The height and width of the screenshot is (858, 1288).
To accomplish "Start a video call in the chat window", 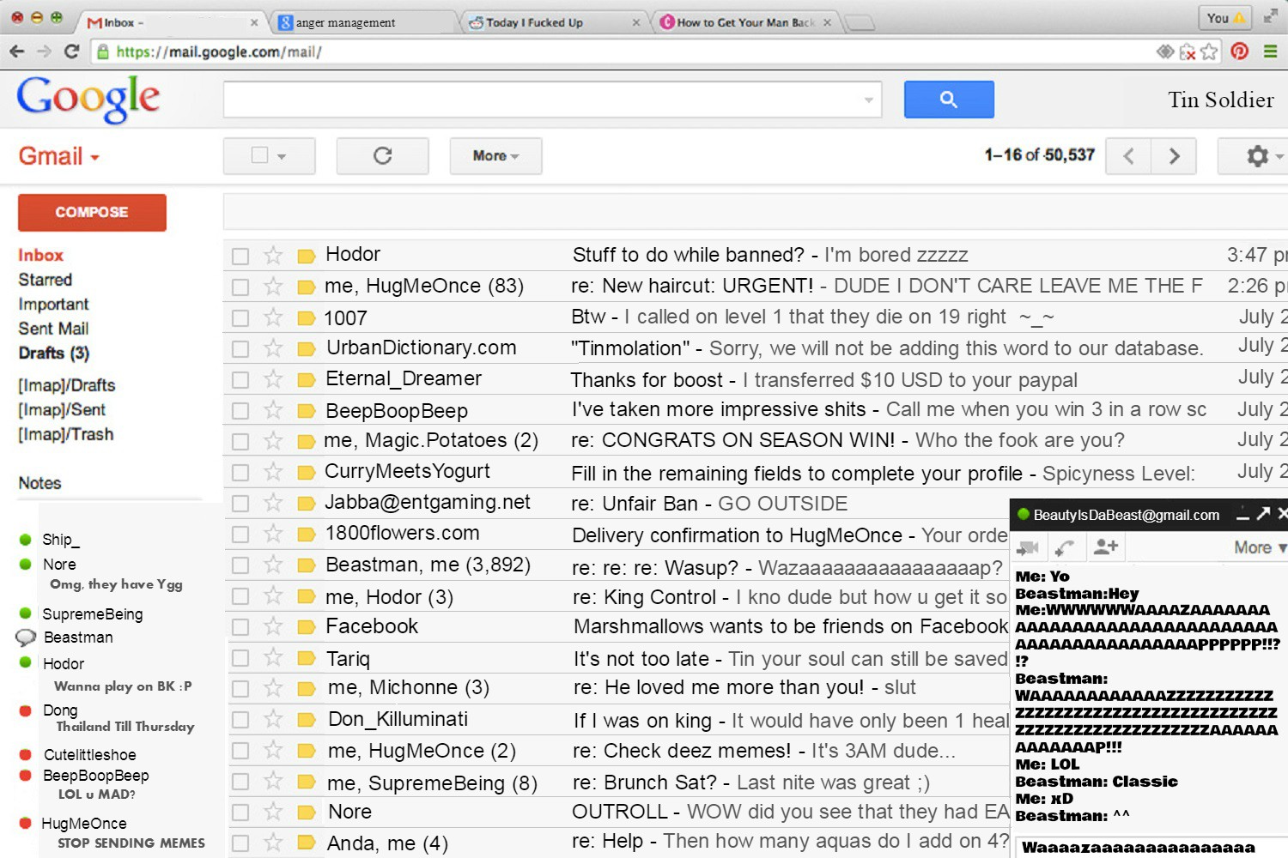I will pyautogui.click(x=1028, y=547).
